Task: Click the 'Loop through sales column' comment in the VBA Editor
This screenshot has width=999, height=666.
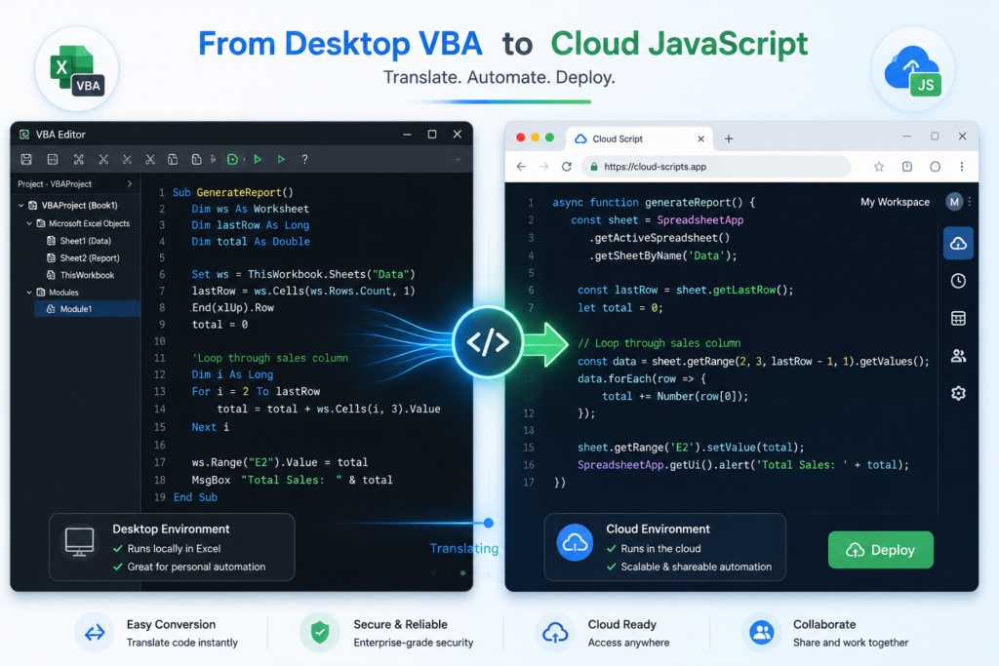Action: click(x=269, y=358)
